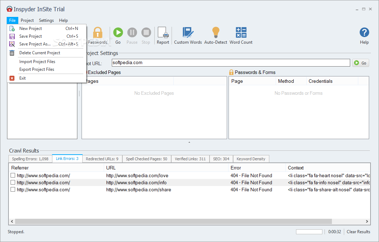Click the crawl progress bar

[x=309, y=232]
